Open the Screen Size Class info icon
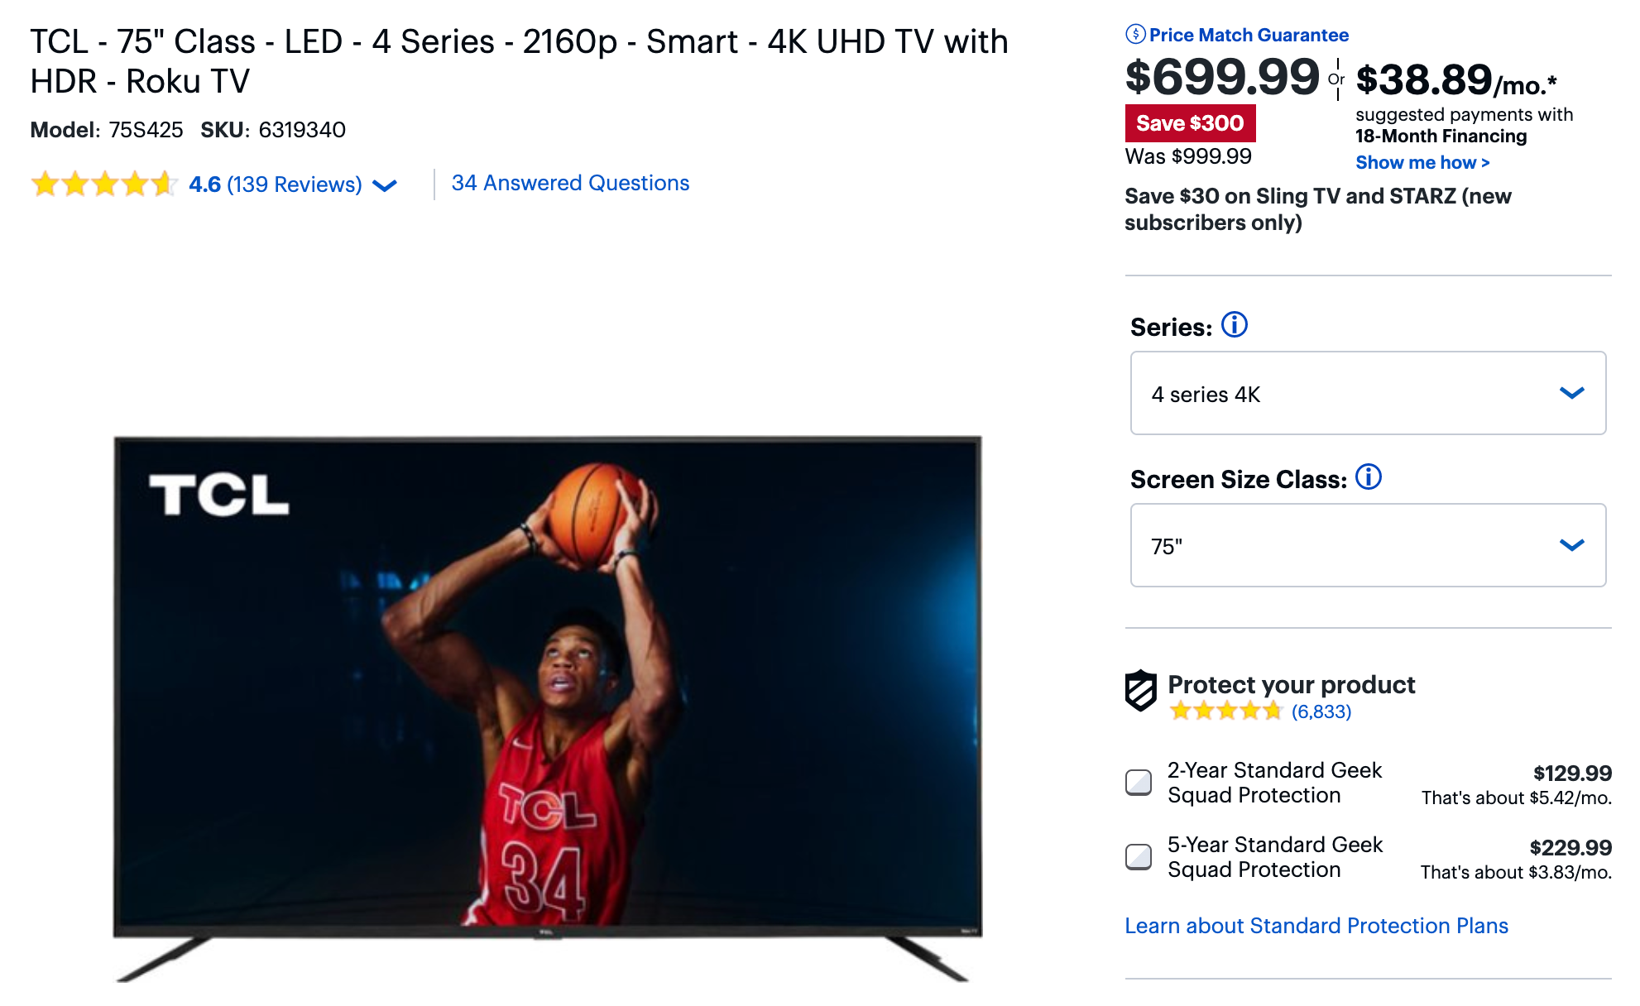 [x=1367, y=477]
